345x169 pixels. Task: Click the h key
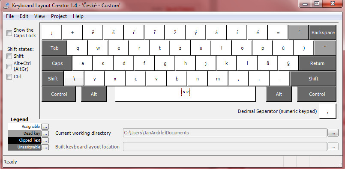pos(186,63)
